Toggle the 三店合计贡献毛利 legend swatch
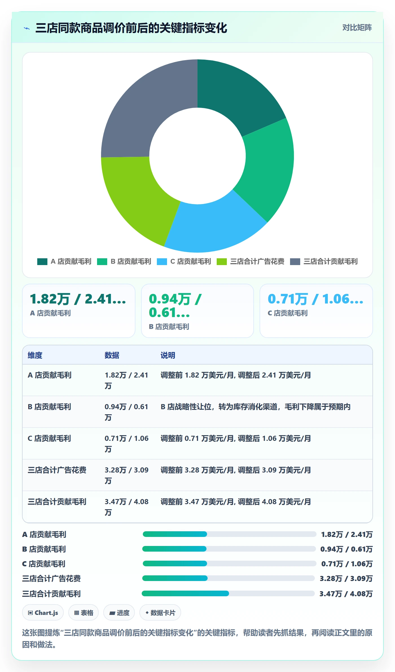 [x=295, y=262]
